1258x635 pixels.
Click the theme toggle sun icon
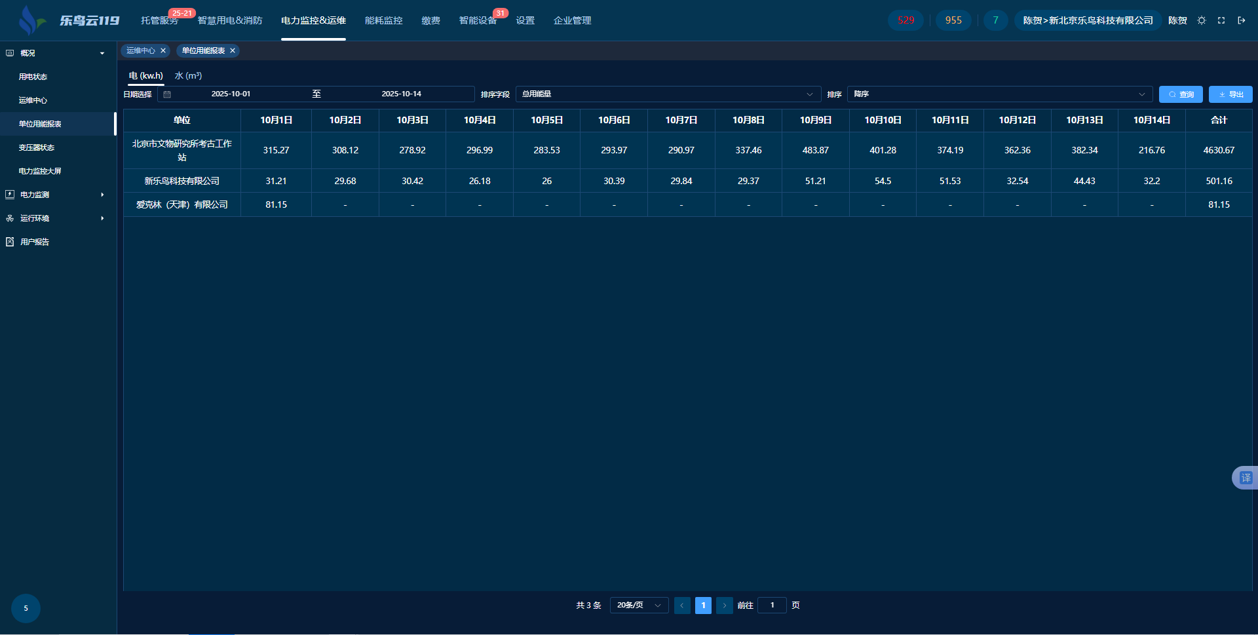tap(1202, 20)
